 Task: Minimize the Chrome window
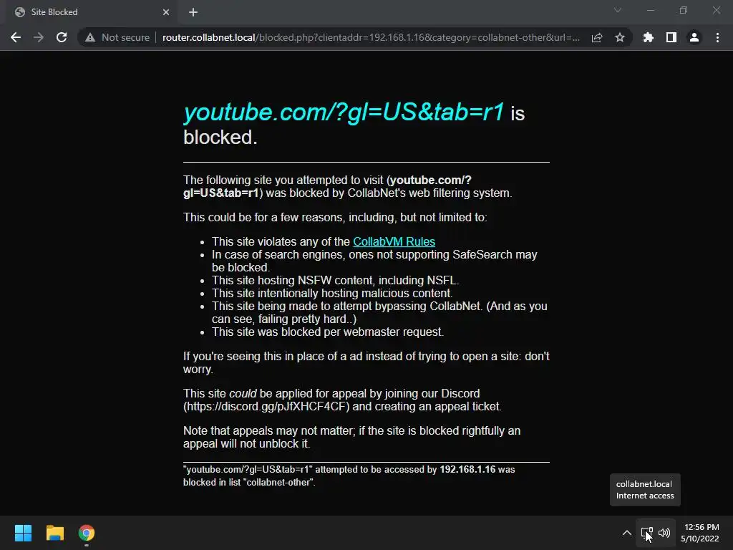click(x=650, y=10)
